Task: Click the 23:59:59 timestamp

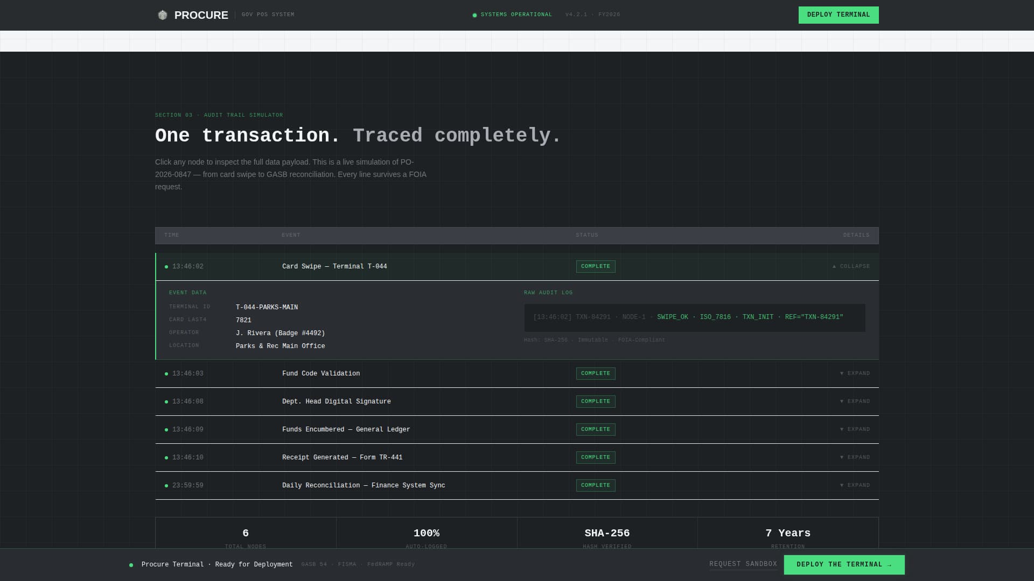Action: click(x=188, y=485)
